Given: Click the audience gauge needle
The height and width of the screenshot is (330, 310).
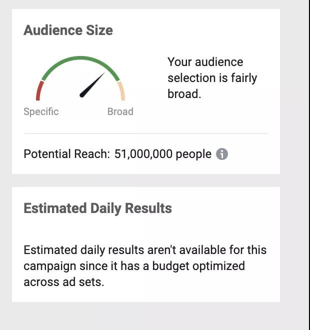Looking at the screenshot, I should point(92,84).
